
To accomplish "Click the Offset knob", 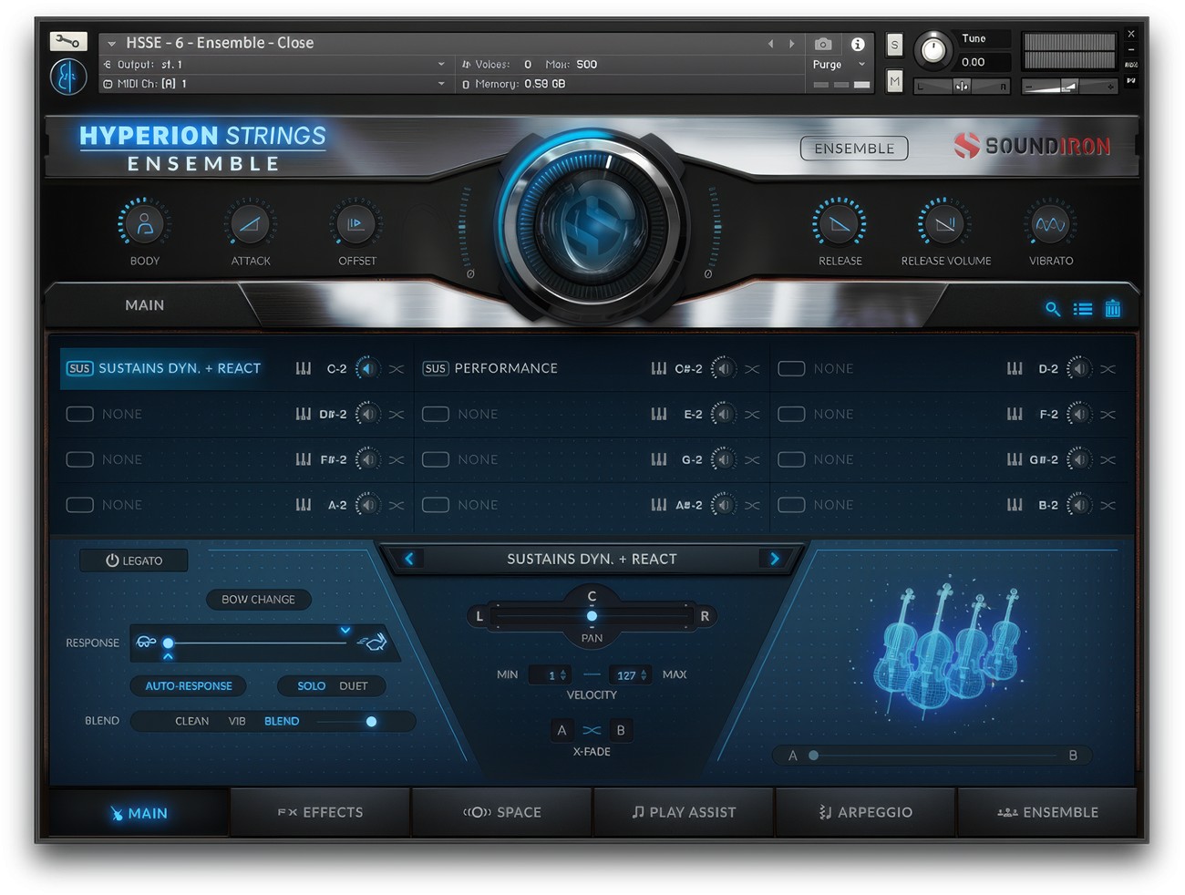I will pyautogui.click(x=356, y=223).
